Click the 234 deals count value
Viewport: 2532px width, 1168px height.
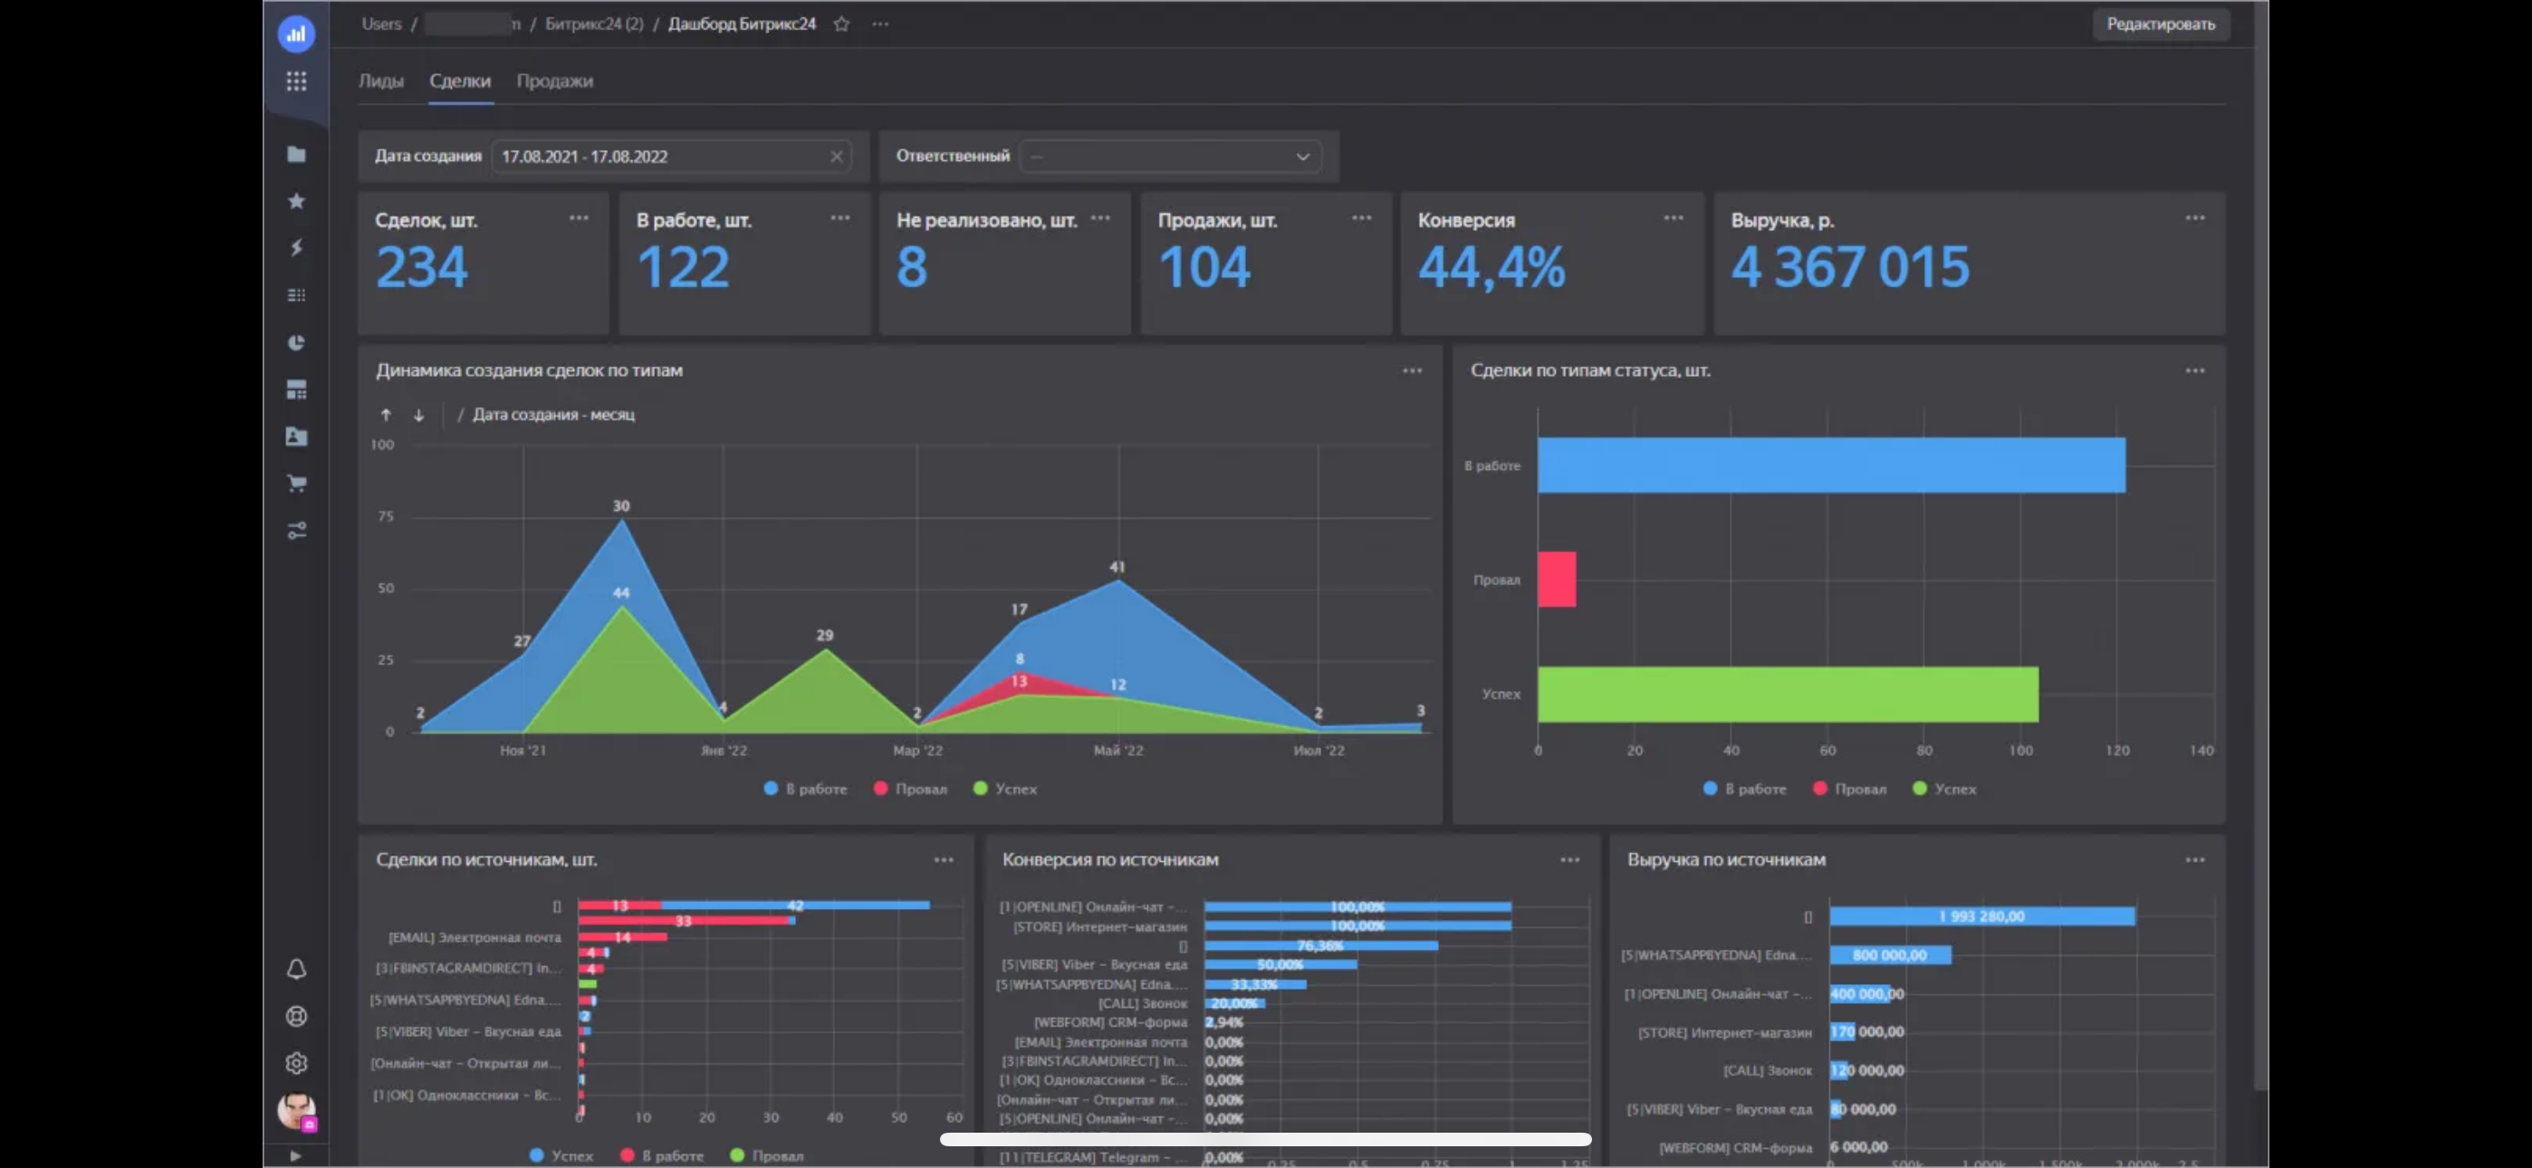click(x=422, y=267)
